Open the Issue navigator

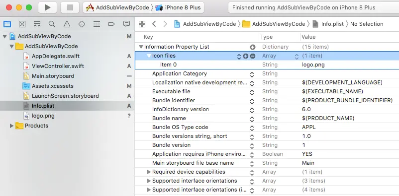[67, 24]
